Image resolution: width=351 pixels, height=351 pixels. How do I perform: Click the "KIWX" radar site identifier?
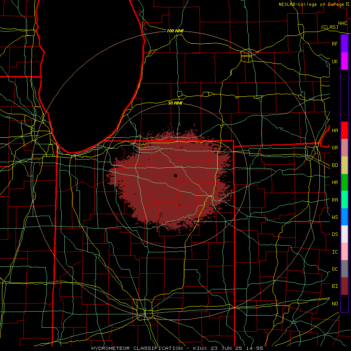[x=201, y=348]
